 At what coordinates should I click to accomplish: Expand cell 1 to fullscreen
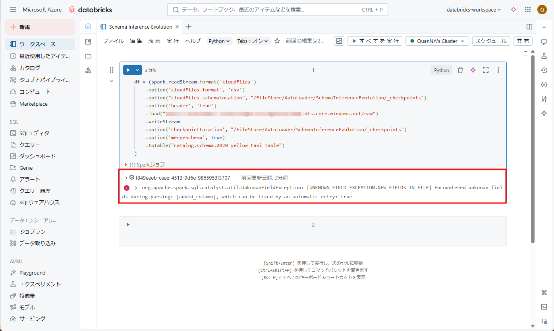485,70
